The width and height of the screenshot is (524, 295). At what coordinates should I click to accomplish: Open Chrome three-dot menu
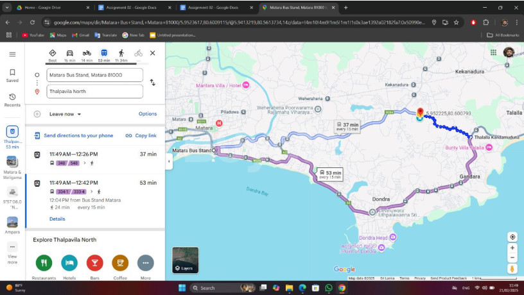517,22
